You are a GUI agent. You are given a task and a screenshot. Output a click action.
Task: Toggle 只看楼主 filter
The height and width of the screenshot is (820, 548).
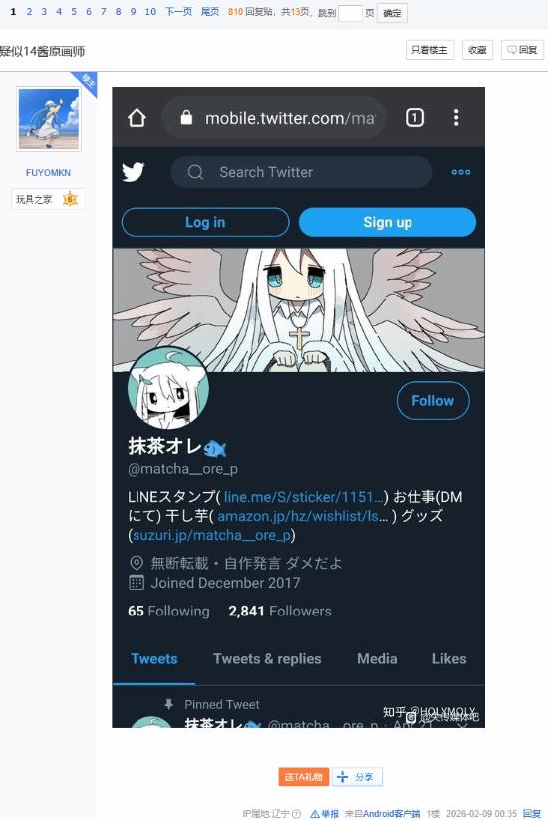click(429, 50)
